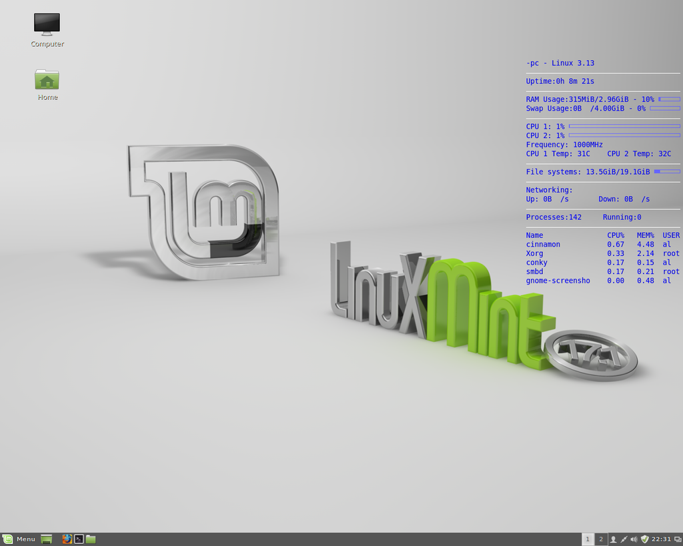Launch Terminal from the panel

coord(79,539)
